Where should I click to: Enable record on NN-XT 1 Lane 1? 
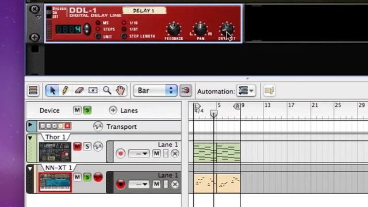121,184
